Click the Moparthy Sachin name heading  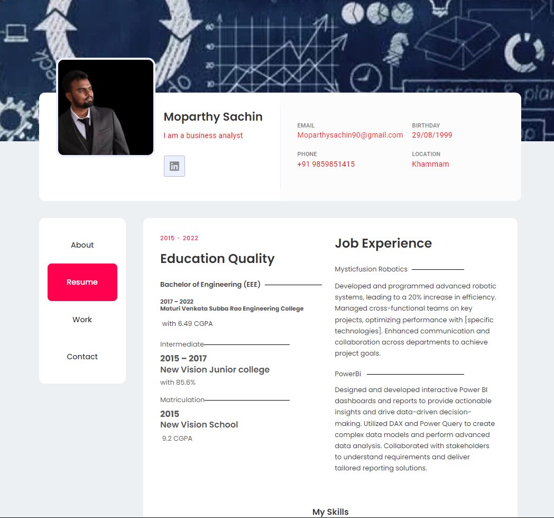coord(213,117)
